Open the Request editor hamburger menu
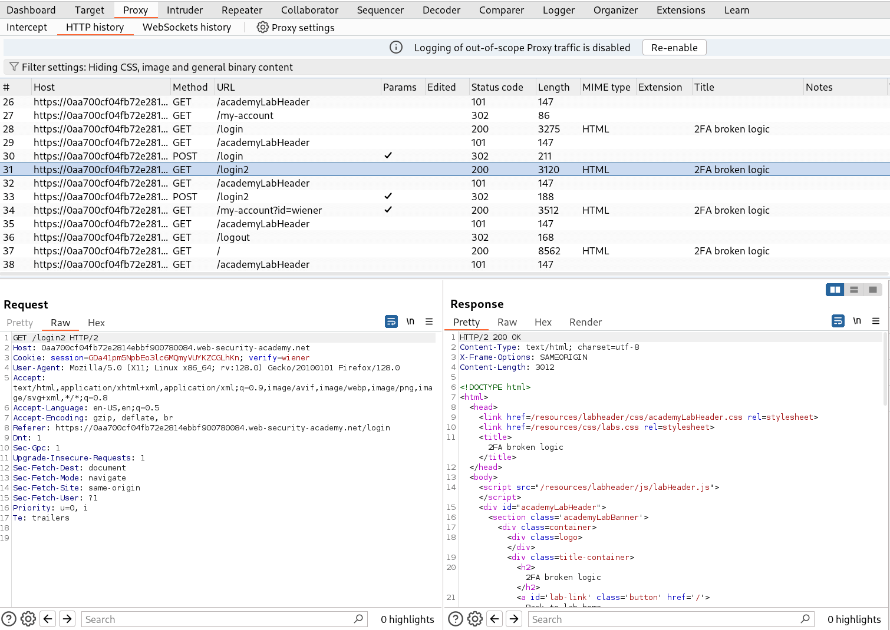 coord(429,321)
